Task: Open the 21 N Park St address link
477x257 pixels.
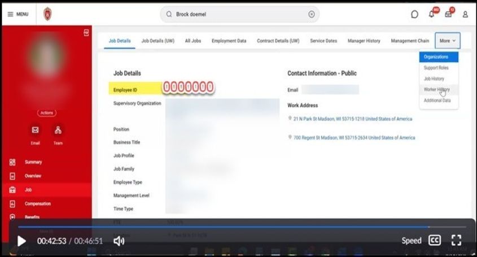Action: coord(352,119)
